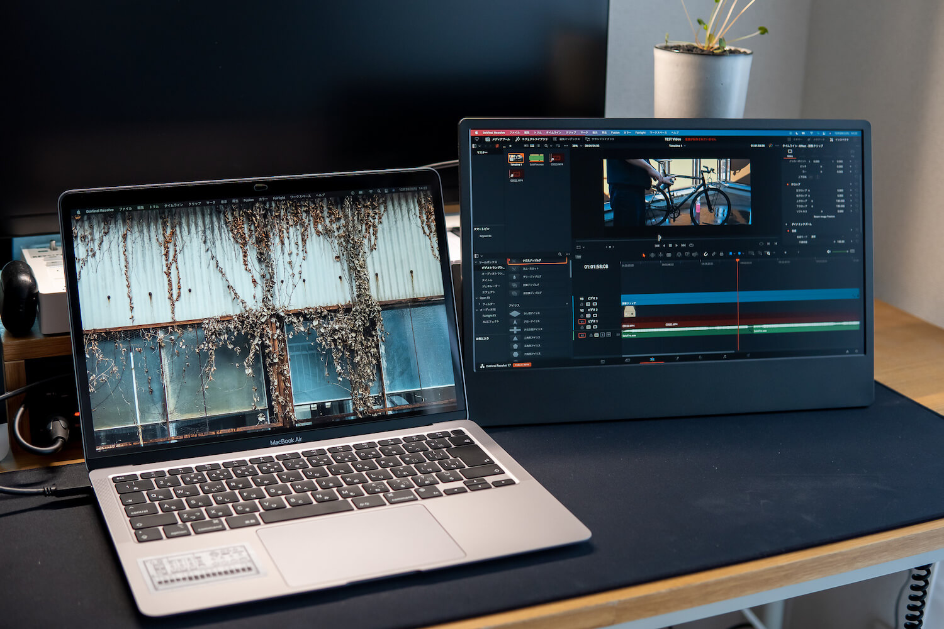The image size is (944, 629).
Task: Toggle the enable dot on クロップ section
Action: click(787, 184)
